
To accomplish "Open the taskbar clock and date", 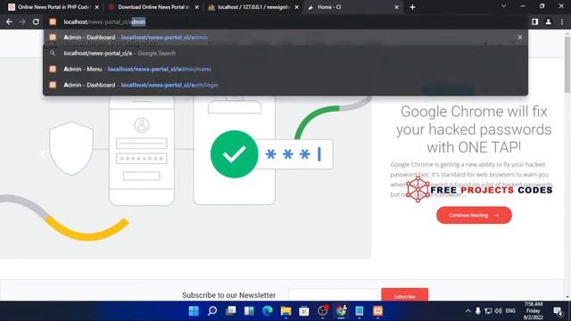I will (x=534, y=311).
